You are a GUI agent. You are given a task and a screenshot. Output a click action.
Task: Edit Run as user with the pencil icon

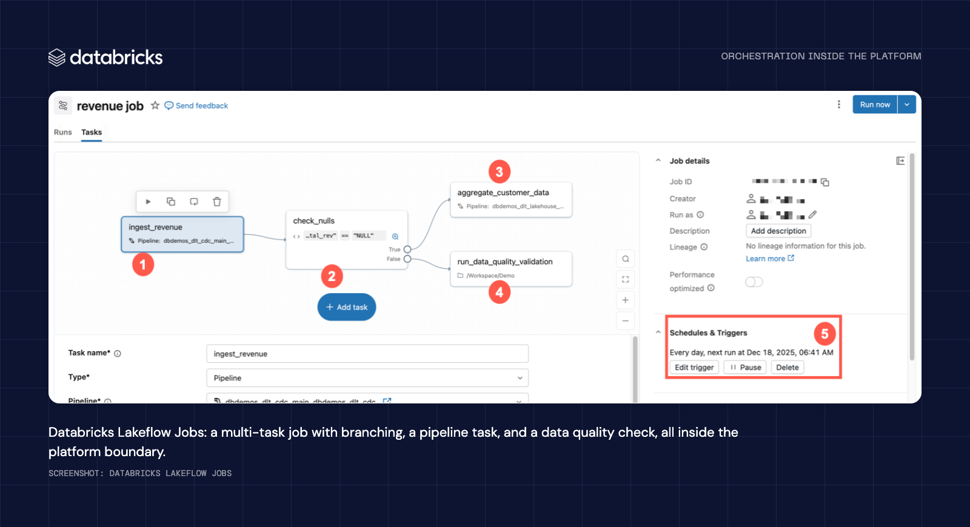click(x=813, y=214)
